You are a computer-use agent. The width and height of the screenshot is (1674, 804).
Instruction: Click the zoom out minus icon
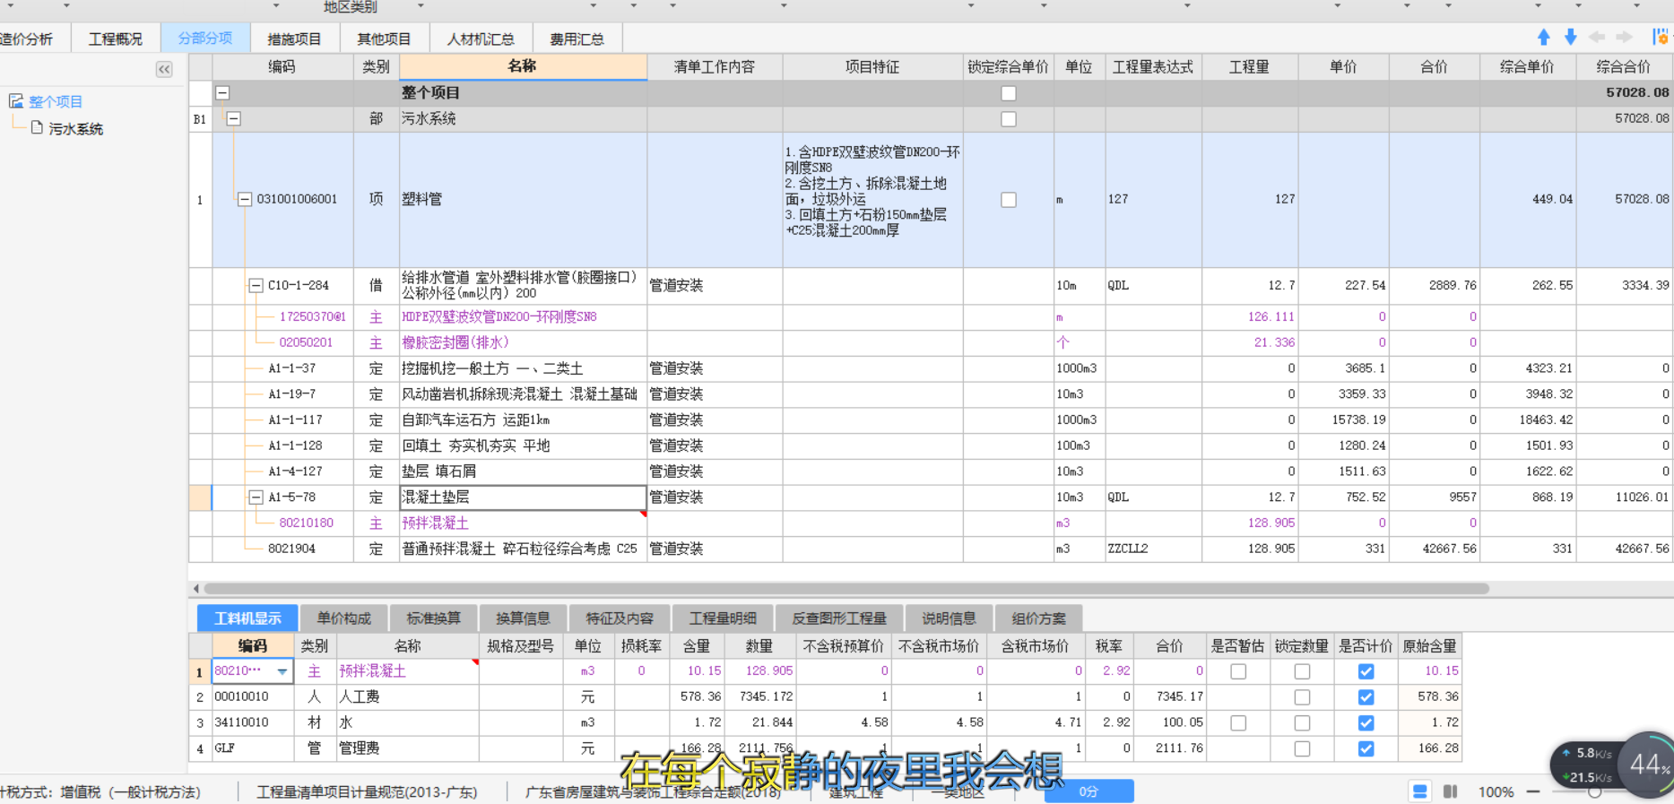[x=1533, y=791]
